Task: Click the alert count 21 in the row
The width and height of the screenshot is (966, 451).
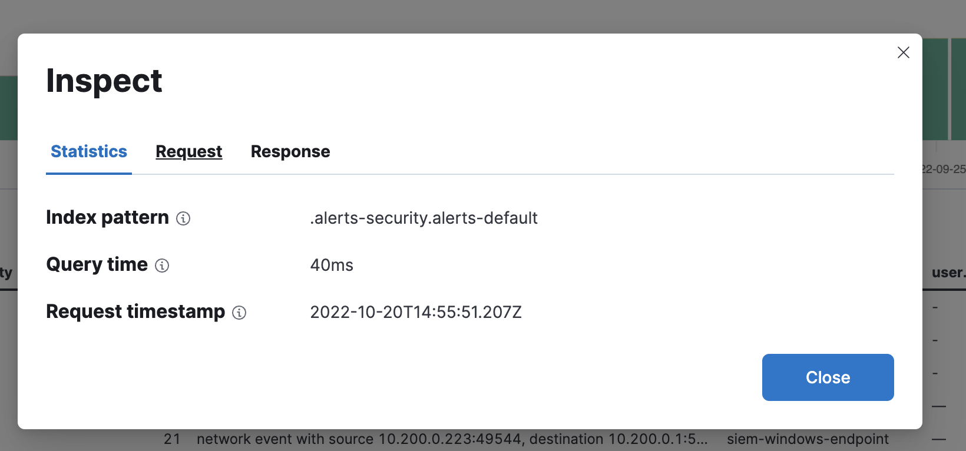Action: pos(172,439)
